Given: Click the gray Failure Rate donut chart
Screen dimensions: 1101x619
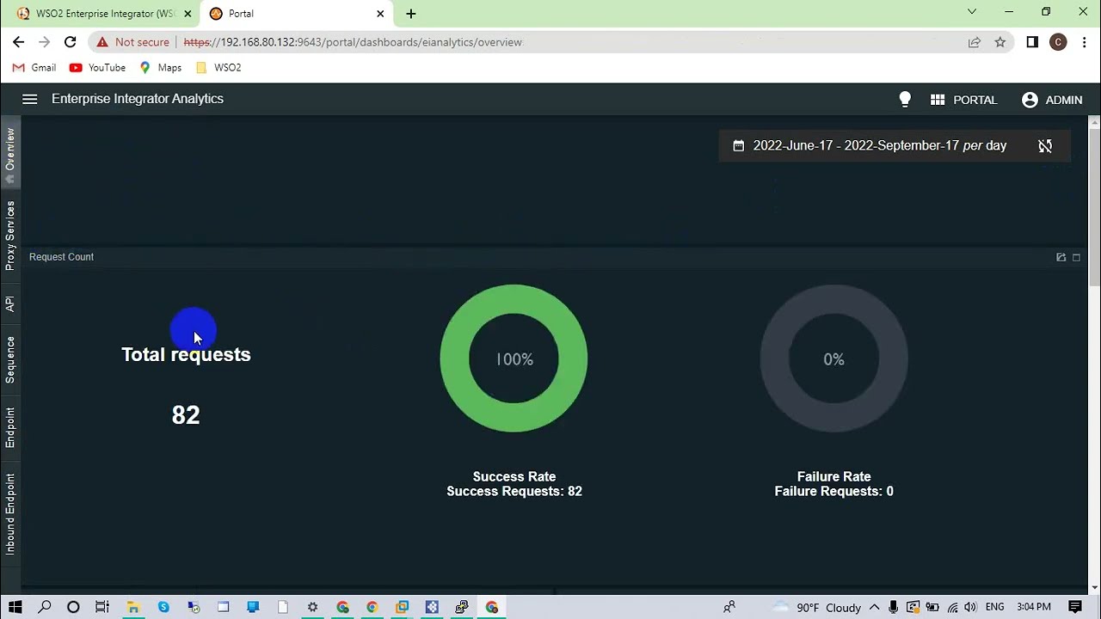Looking at the screenshot, I should pyautogui.click(x=833, y=359).
